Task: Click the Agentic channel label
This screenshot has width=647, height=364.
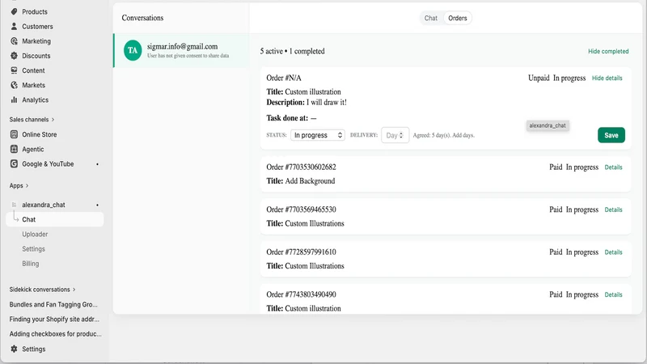Action: coord(33,150)
